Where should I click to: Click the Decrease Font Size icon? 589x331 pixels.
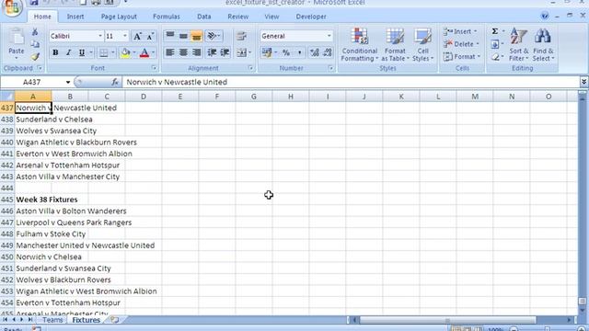pos(150,36)
